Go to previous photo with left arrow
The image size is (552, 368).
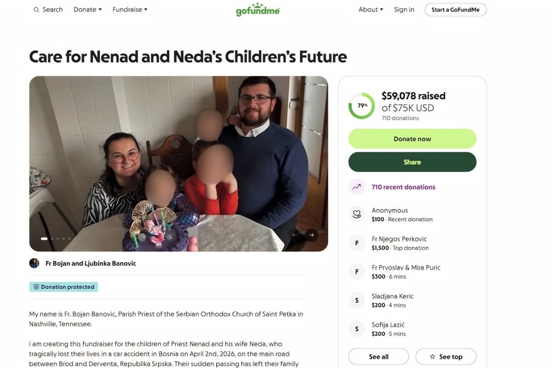[295, 235]
